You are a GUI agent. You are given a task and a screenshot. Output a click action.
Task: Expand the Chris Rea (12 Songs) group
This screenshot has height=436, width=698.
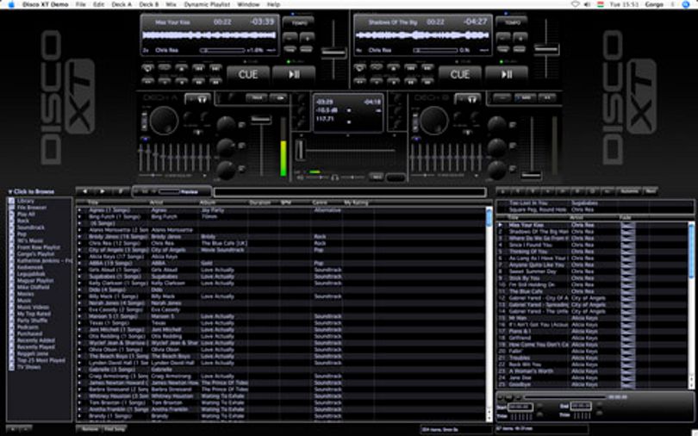tap(79, 243)
